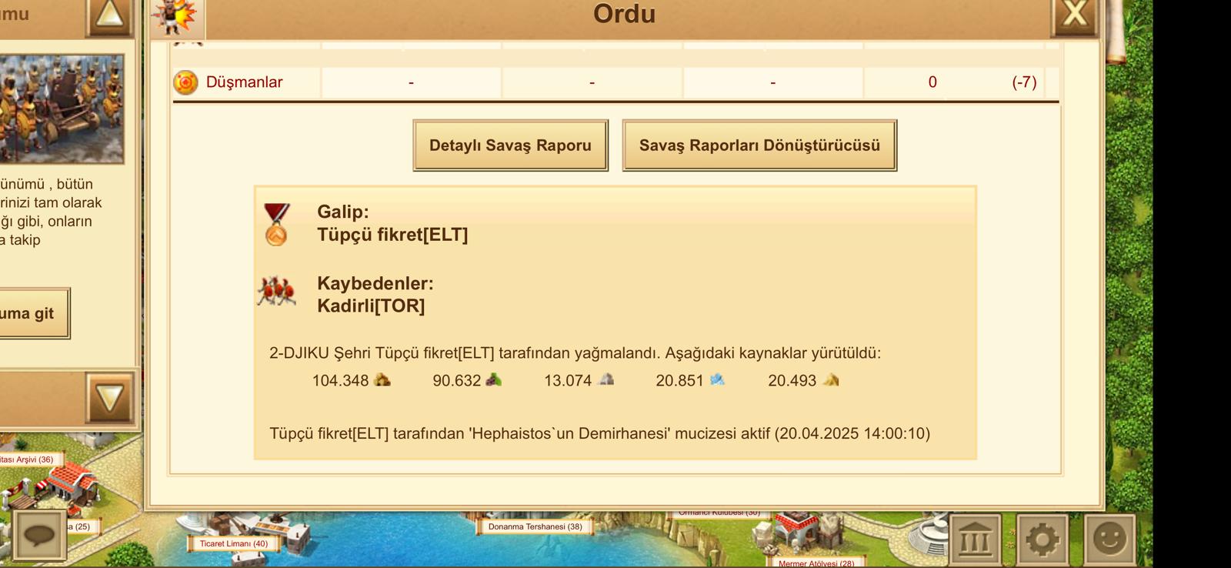Click the 0 value in Düşmanlar row
The height and width of the screenshot is (568, 1231).
click(x=932, y=82)
